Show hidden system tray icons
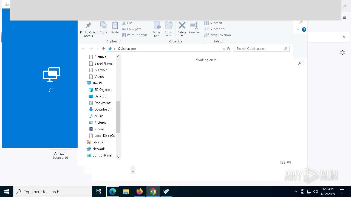 coord(296,192)
